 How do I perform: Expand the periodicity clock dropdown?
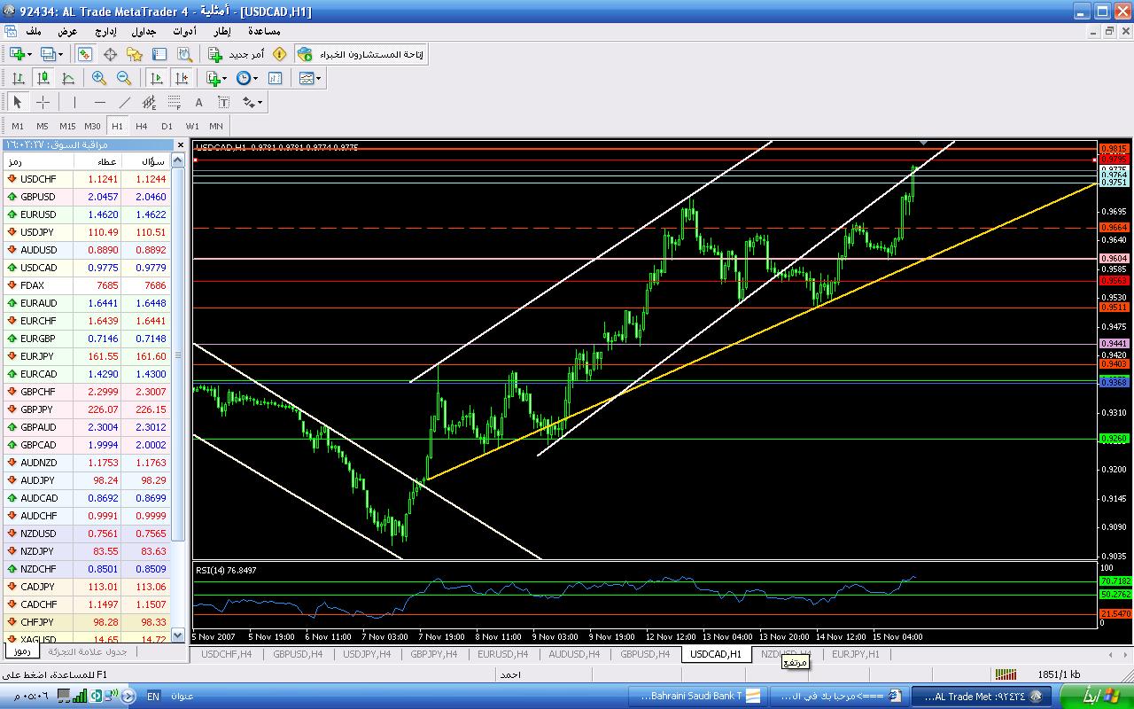click(x=248, y=78)
